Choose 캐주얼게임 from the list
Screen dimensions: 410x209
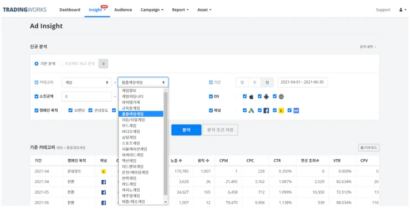(141, 196)
